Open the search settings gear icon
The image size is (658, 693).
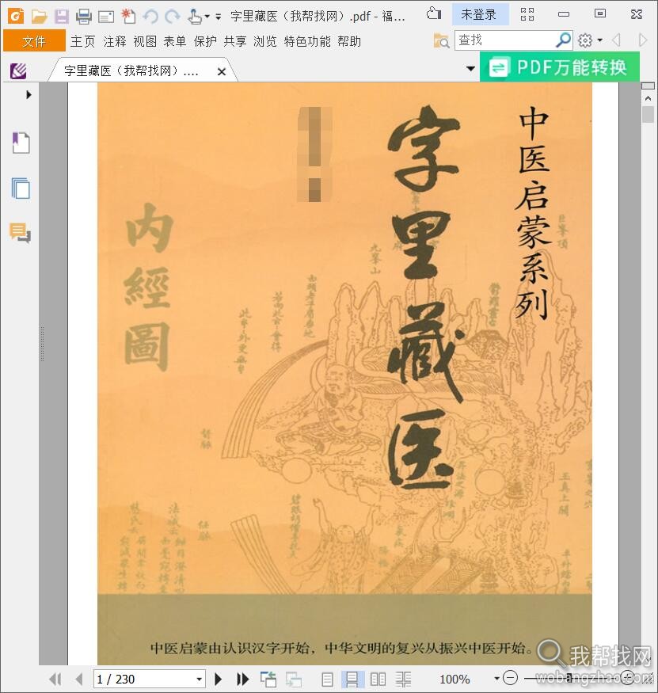tap(585, 40)
